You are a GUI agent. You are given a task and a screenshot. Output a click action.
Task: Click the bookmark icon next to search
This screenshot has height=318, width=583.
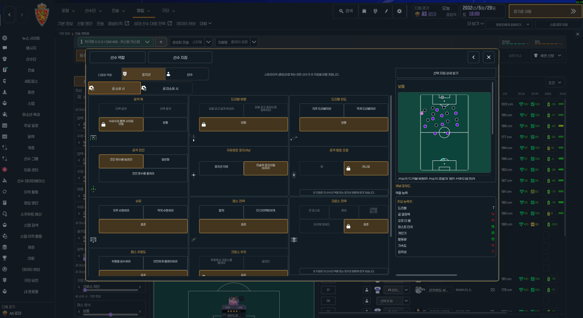click(x=364, y=11)
